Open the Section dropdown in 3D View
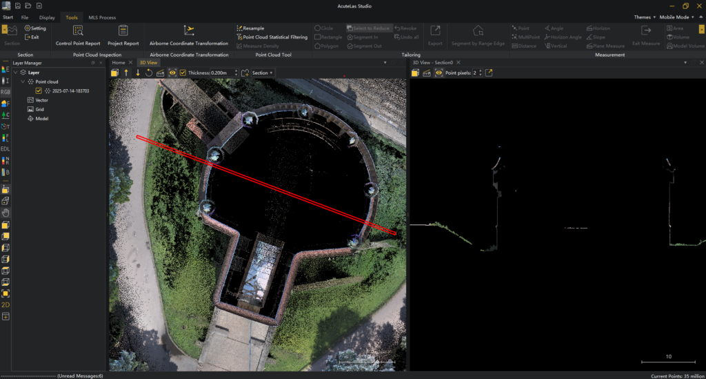 pyautogui.click(x=262, y=72)
